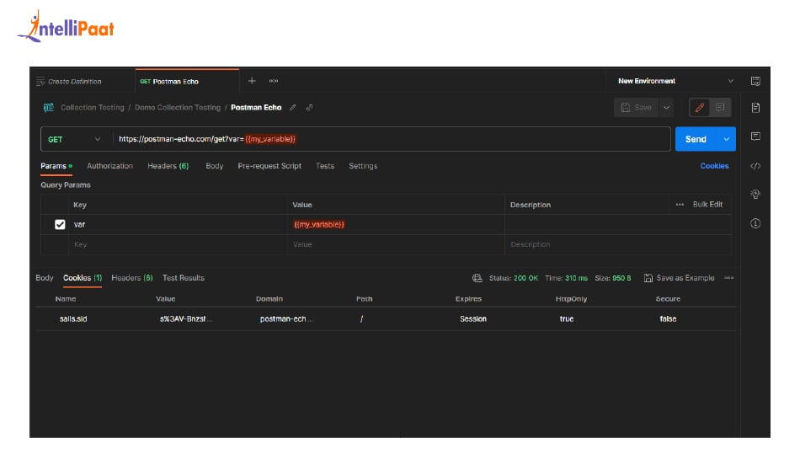Open the request Body tab

(x=214, y=166)
